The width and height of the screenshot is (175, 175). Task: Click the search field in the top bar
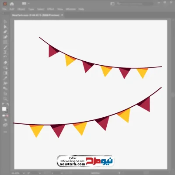(x=135, y=4)
